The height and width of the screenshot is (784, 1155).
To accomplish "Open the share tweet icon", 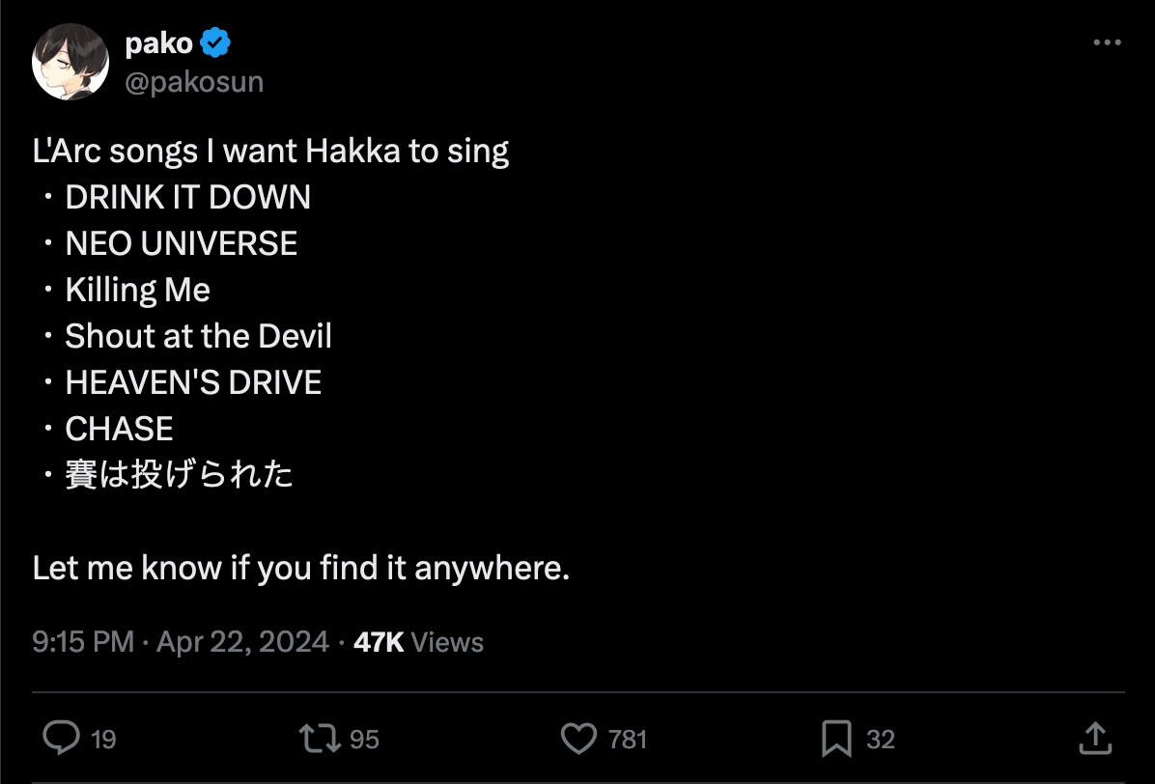I will (1093, 740).
